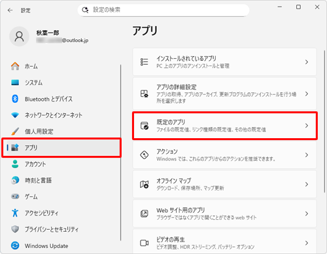The height and width of the screenshot is (254, 327).
Task: Open ビデオの再生 card
Action: 224,242
